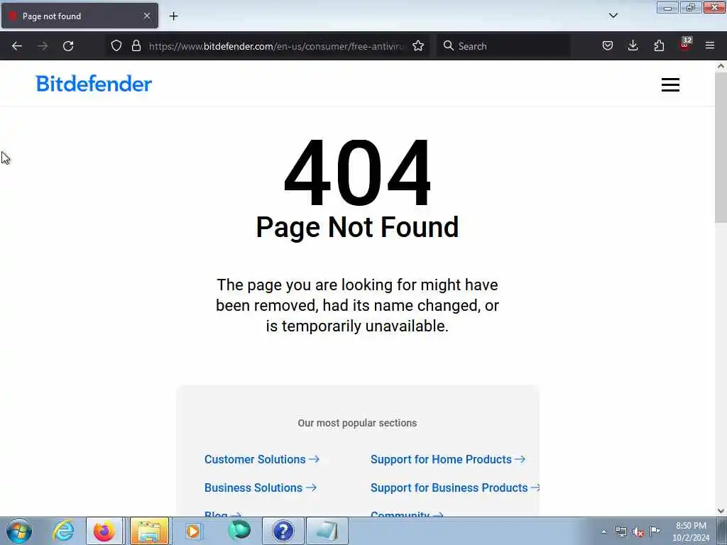Reload the page with the refresh icon
The width and height of the screenshot is (727, 545).
tap(68, 46)
